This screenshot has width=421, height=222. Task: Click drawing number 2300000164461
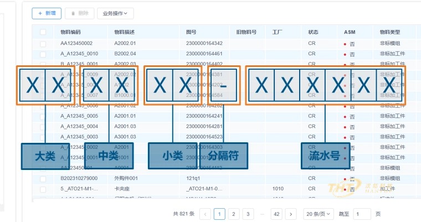click(204, 54)
